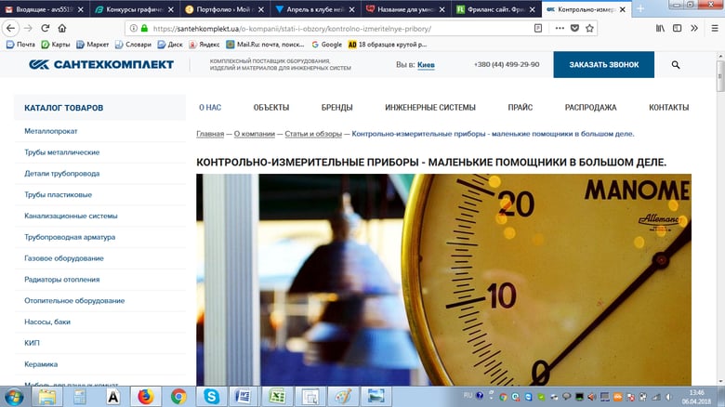Open File Explorer from the taskbar
This screenshot has height=407, width=725.
pyautogui.click(x=47, y=397)
